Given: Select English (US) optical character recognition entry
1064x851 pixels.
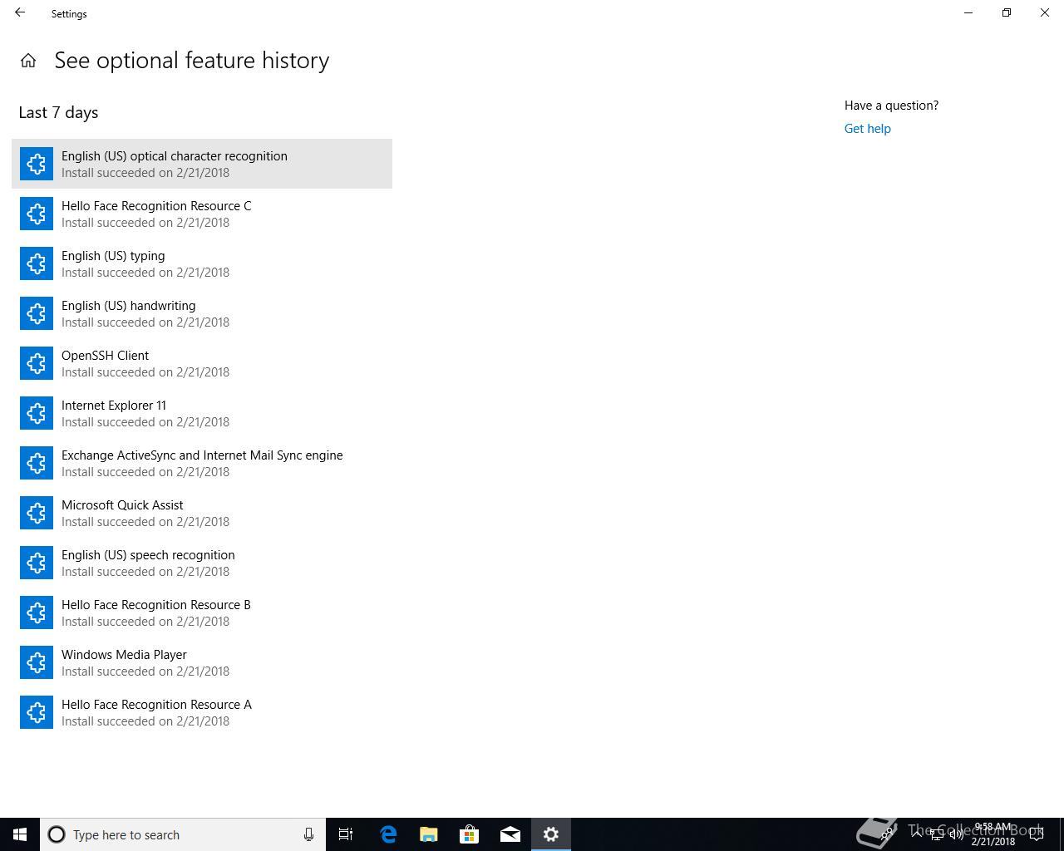Looking at the screenshot, I should 202,164.
